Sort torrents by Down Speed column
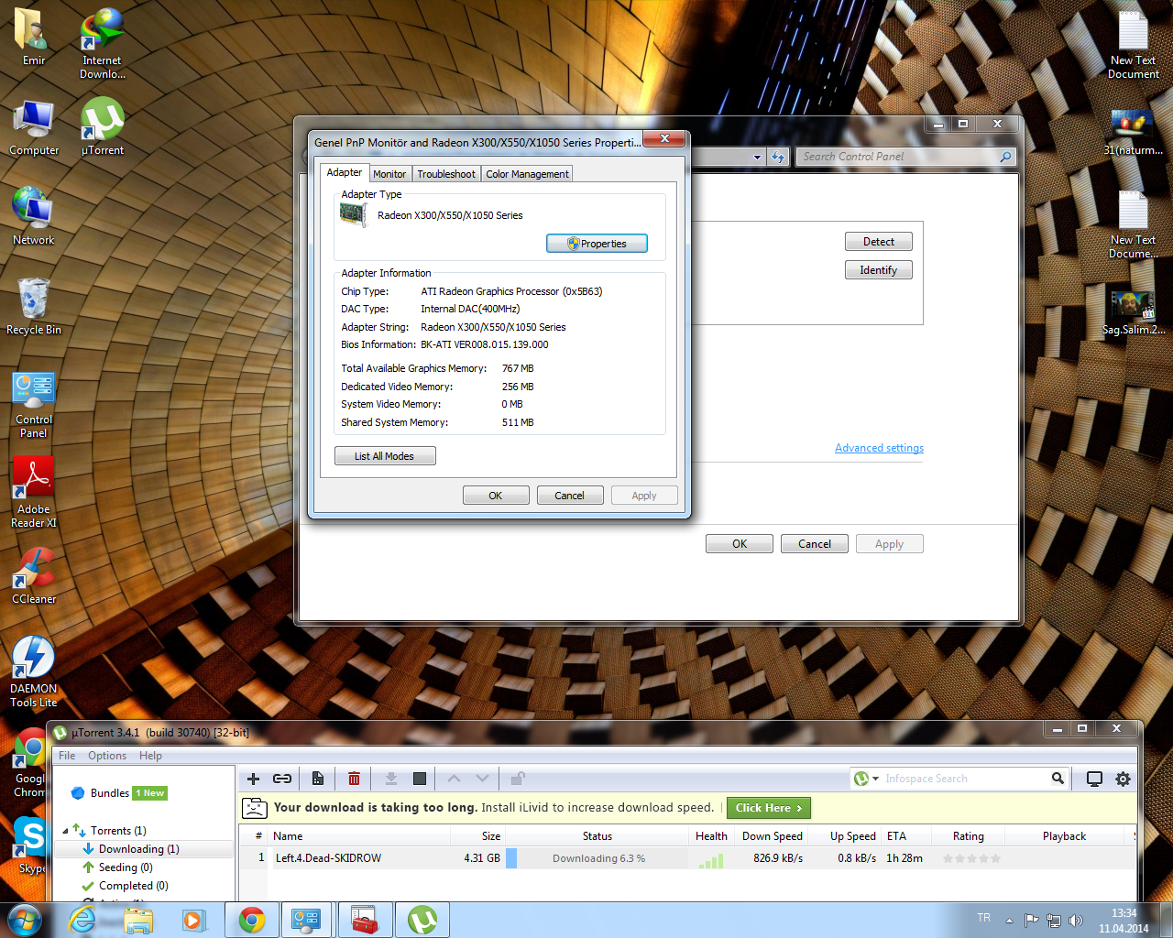The height and width of the screenshot is (938, 1173). [772, 836]
